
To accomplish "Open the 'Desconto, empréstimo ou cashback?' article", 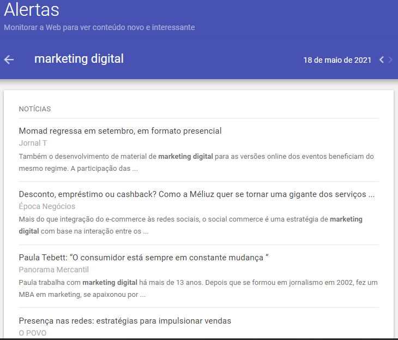I will 196,194.
